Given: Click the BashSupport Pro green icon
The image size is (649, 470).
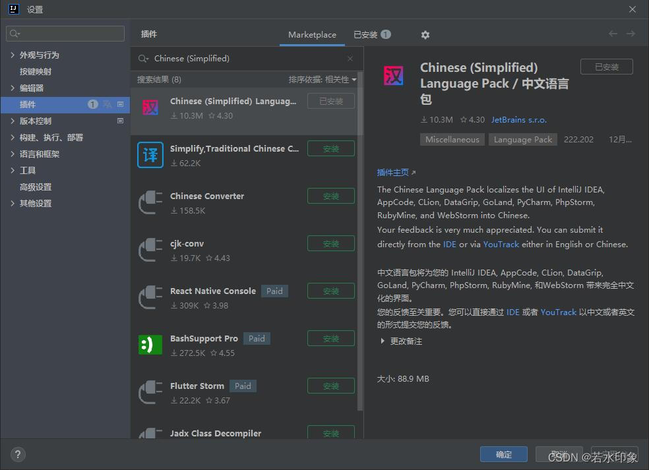Looking at the screenshot, I should tap(150, 345).
